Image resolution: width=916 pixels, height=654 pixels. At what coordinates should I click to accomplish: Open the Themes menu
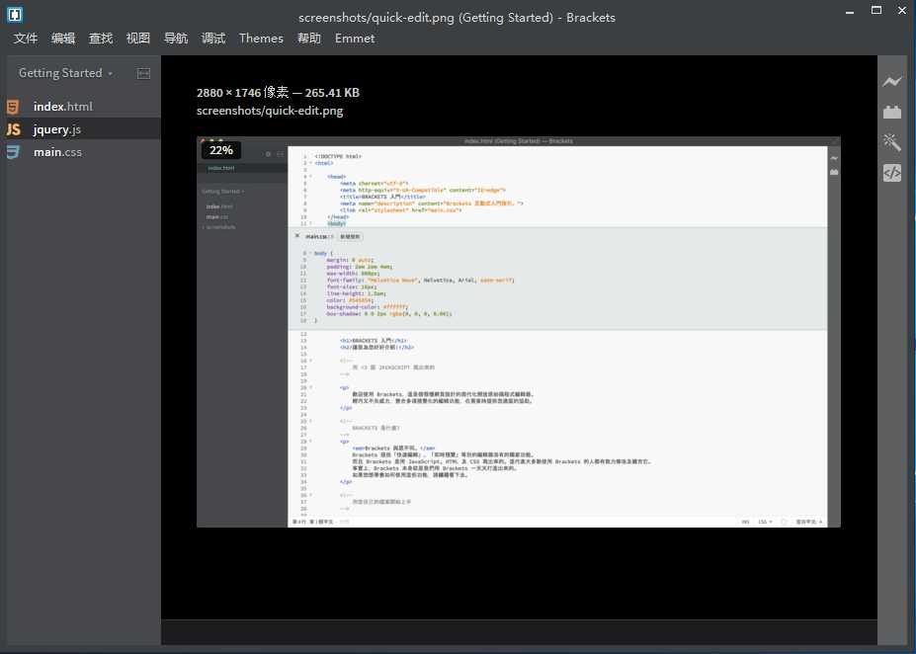(261, 39)
